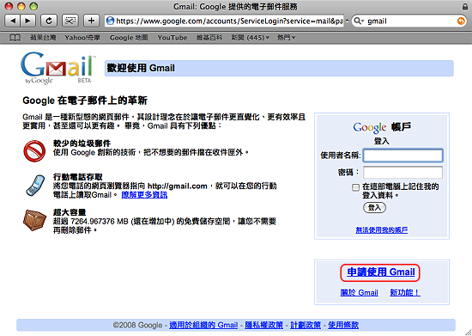Viewport: 472px width, 336px height.
Task: Click the window resize grip corner
Action: pos(468,332)
